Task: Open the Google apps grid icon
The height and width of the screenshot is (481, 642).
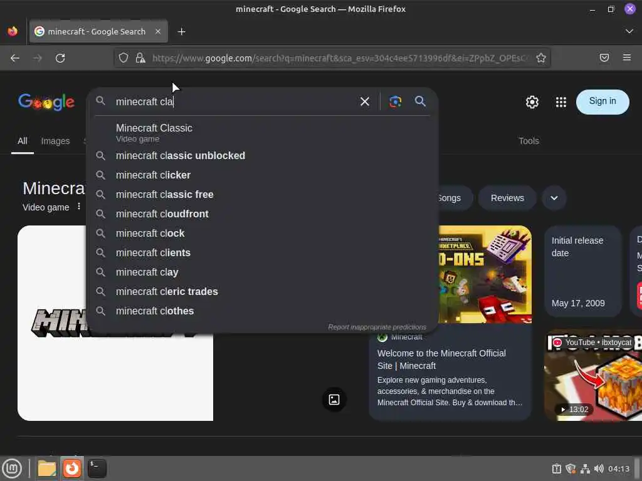Action: (561, 102)
